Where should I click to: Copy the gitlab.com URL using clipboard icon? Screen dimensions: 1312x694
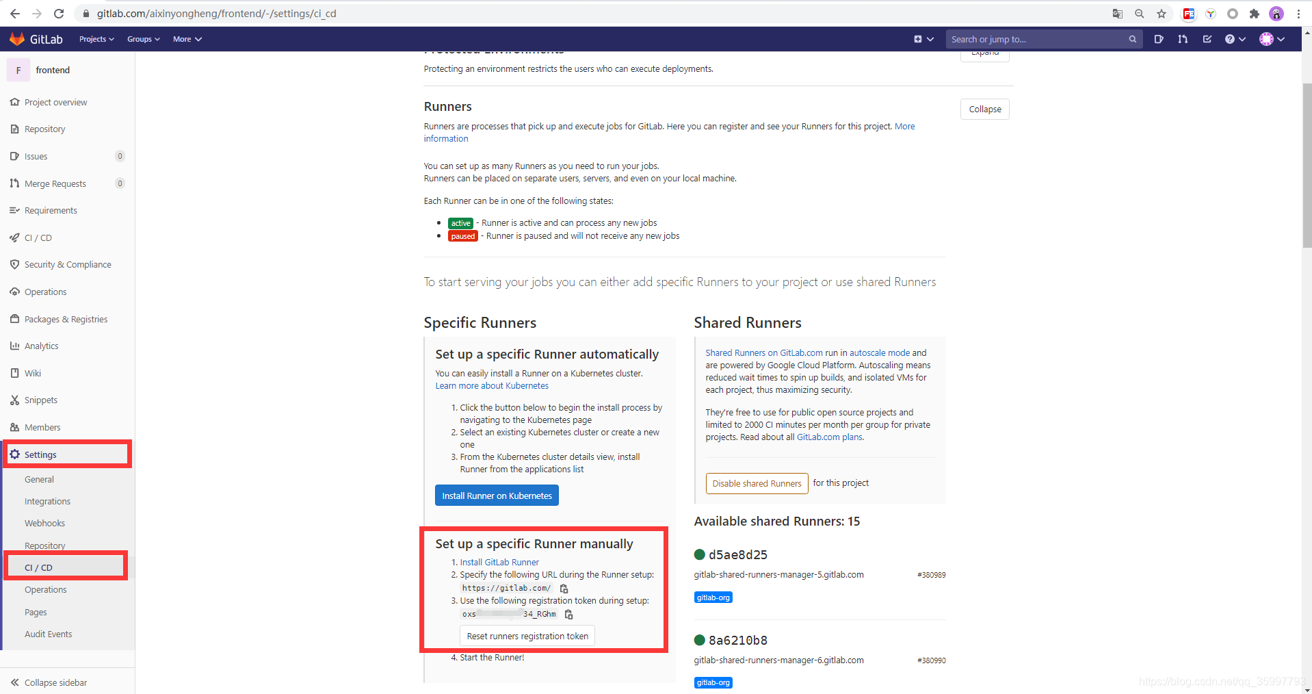[564, 588]
